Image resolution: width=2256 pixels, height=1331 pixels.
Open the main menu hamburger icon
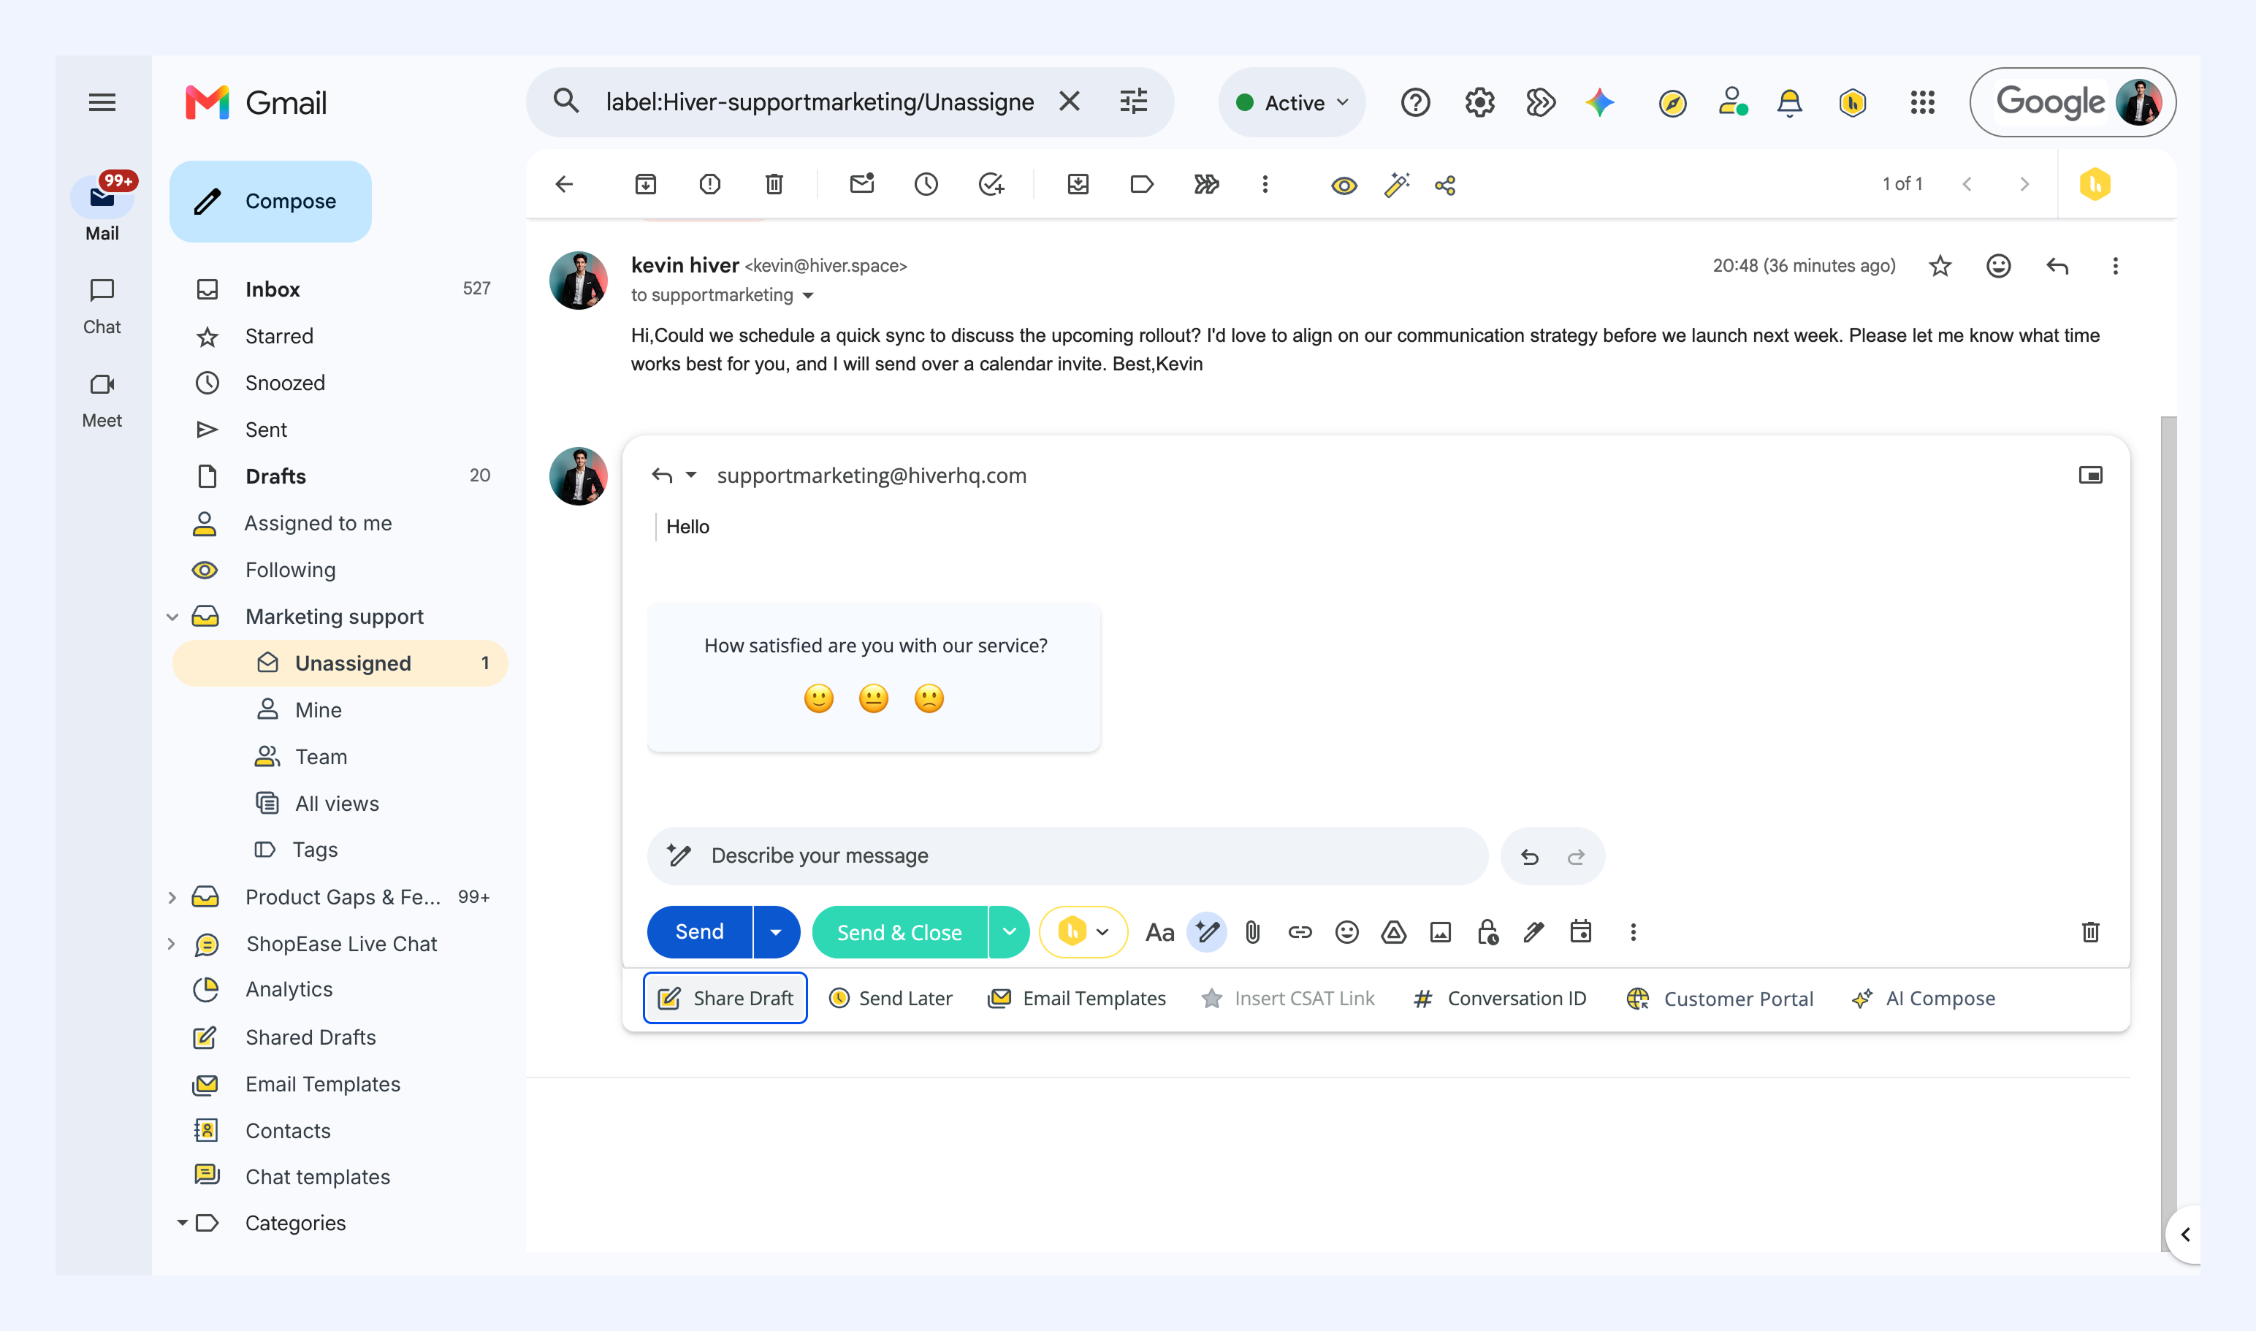pyautogui.click(x=102, y=102)
